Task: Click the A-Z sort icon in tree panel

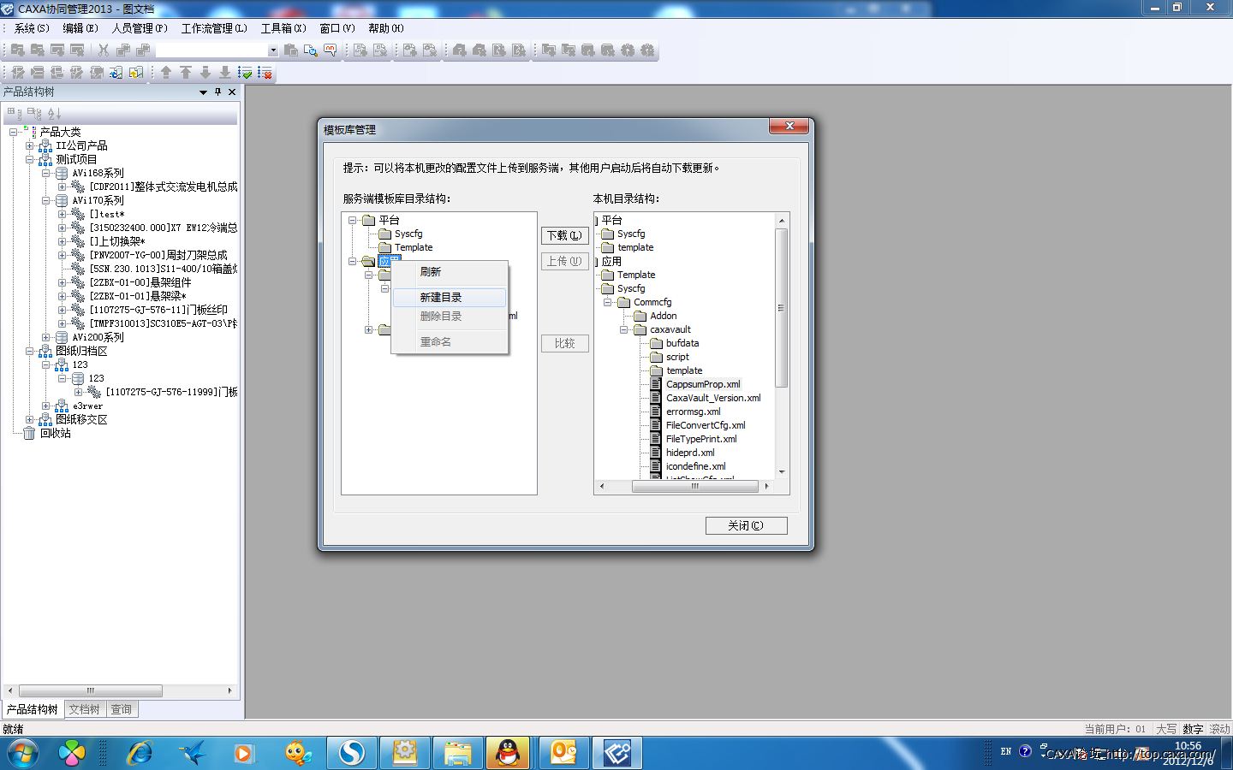Action: tap(54, 113)
